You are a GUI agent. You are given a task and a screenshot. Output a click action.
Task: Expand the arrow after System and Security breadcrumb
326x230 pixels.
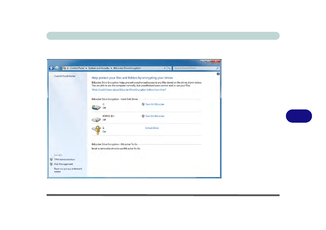tap(111, 68)
